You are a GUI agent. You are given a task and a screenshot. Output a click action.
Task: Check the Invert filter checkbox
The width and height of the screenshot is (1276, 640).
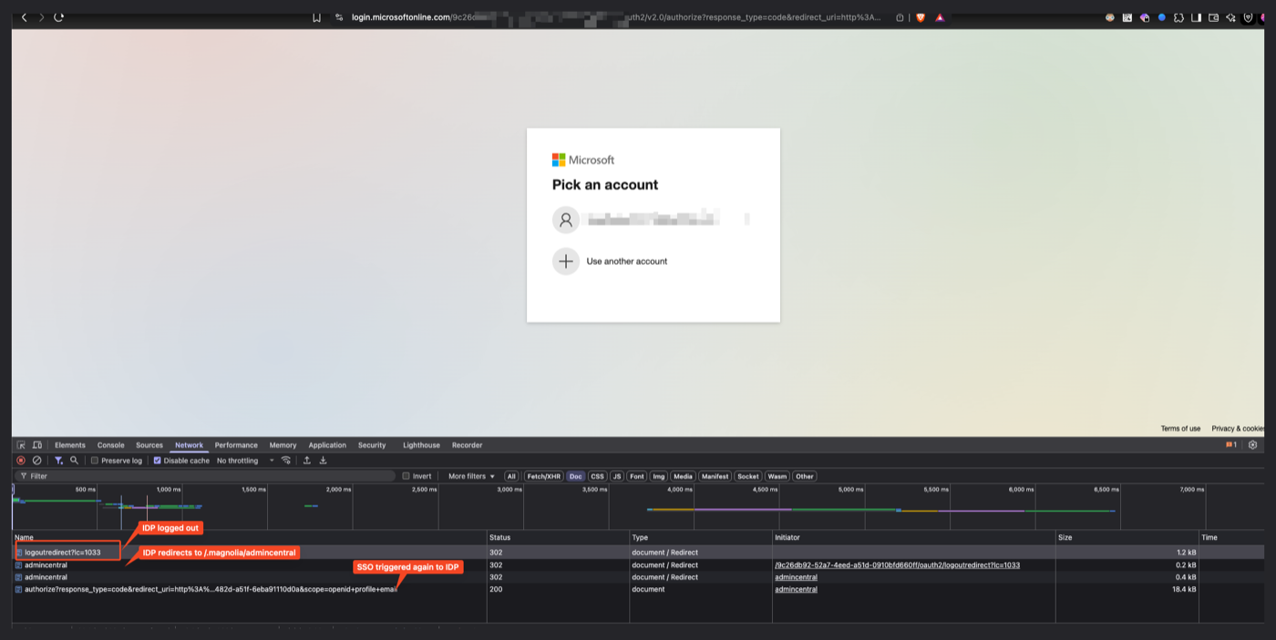pos(406,476)
